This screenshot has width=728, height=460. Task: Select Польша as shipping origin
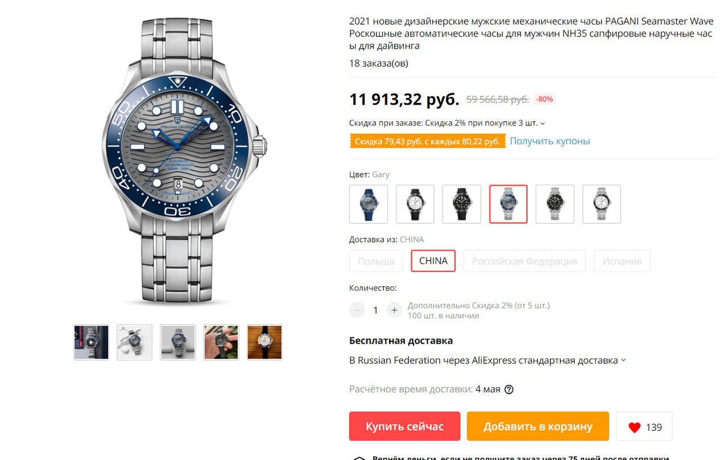click(376, 261)
